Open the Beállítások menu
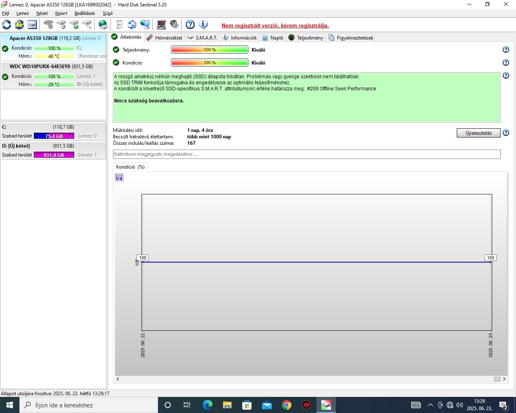Image resolution: width=516 pixels, height=413 pixels. point(85,13)
